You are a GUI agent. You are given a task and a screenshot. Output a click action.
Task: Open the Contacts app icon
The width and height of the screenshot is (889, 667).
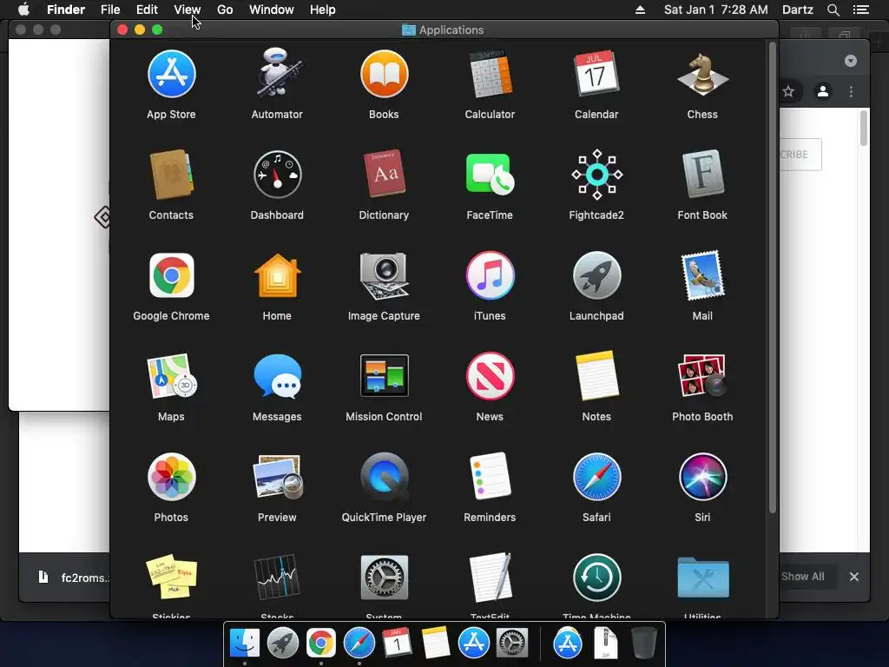tap(171, 175)
